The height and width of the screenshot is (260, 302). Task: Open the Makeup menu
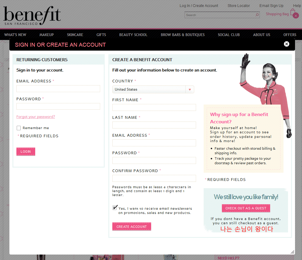point(46,35)
